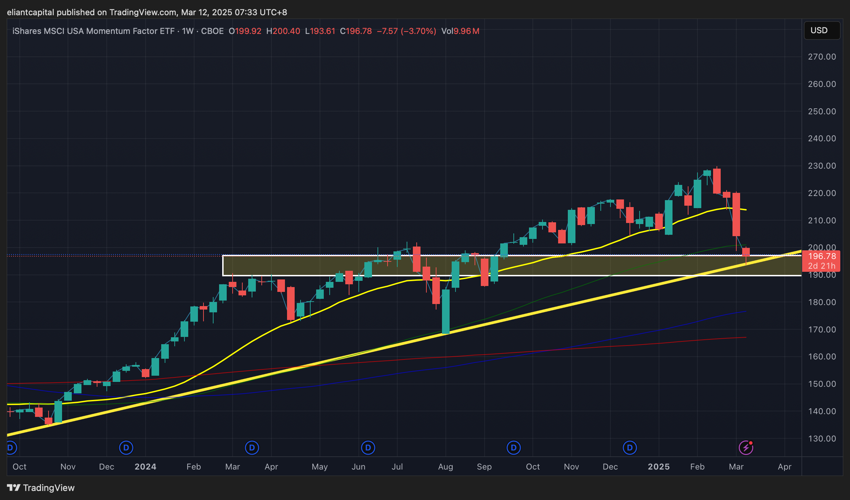Click the 196.78 current price label

(822, 257)
